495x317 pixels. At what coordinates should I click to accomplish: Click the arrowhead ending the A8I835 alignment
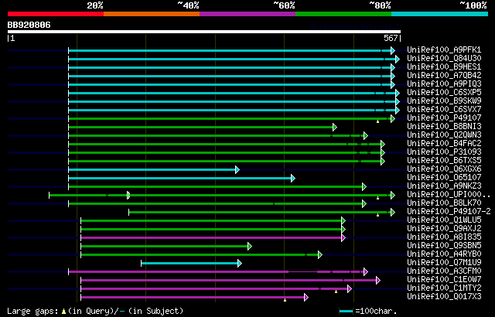tap(343, 238)
